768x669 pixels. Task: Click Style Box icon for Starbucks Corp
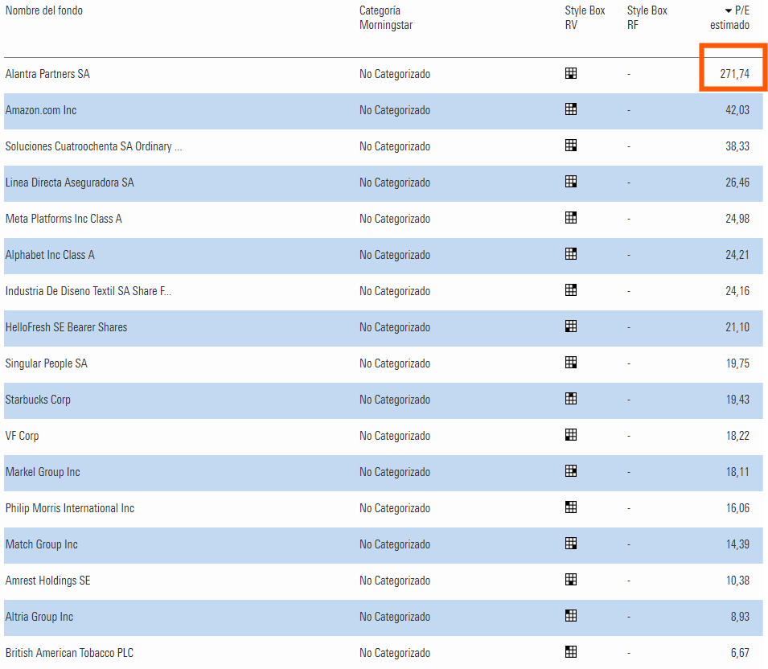click(571, 399)
